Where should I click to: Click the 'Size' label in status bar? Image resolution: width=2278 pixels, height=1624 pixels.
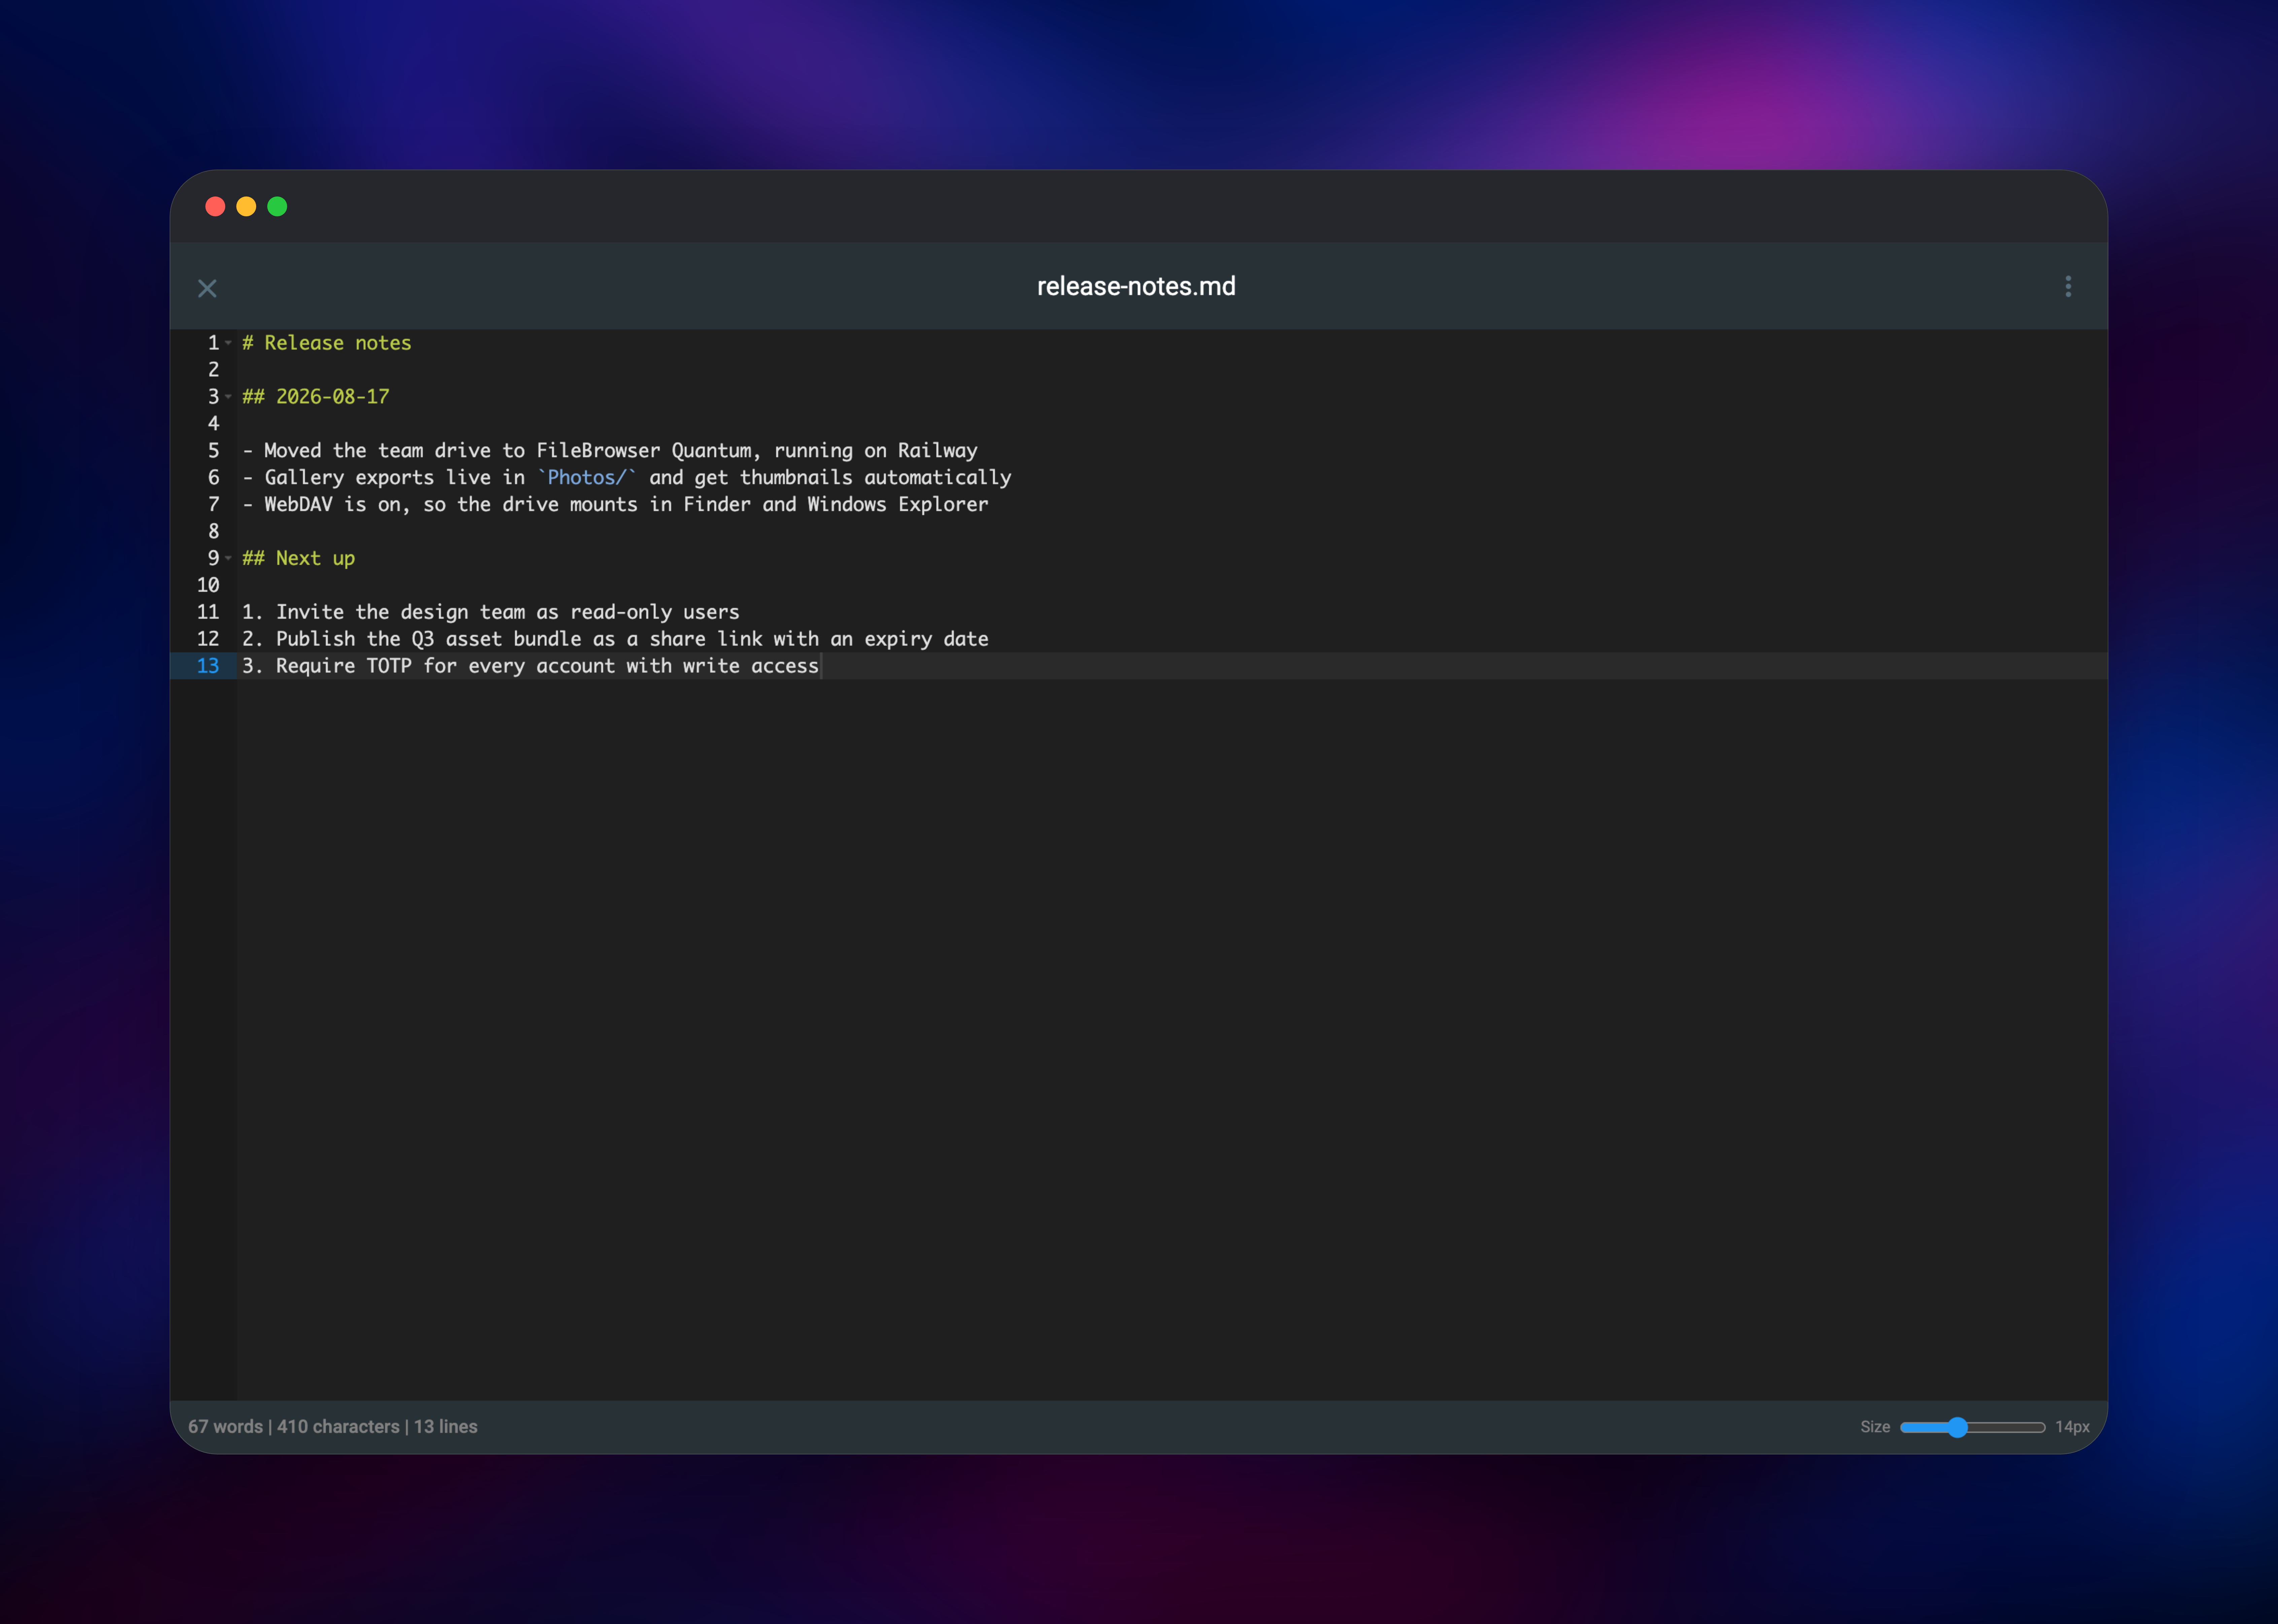point(1875,1427)
